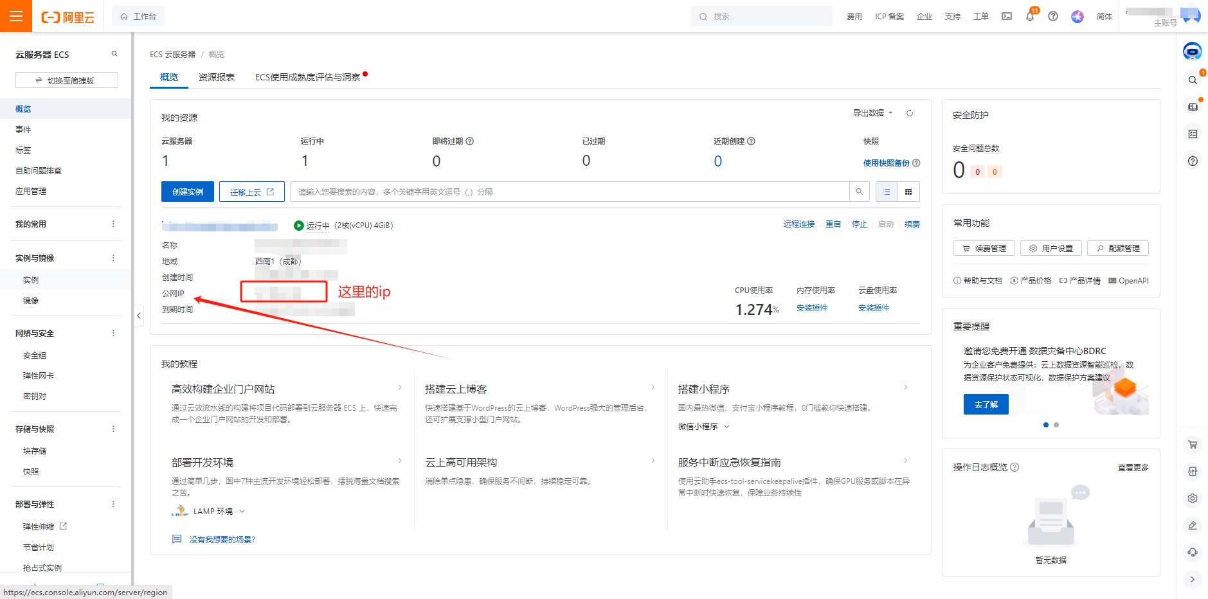The image size is (1208, 599).
Task: Switch to the 资源报表 tab
Action: point(216,76)
